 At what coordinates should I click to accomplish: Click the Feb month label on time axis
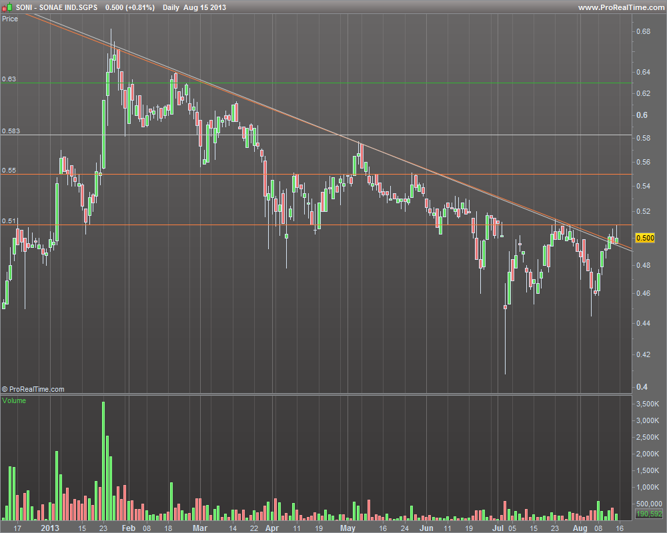coord(128,528)
